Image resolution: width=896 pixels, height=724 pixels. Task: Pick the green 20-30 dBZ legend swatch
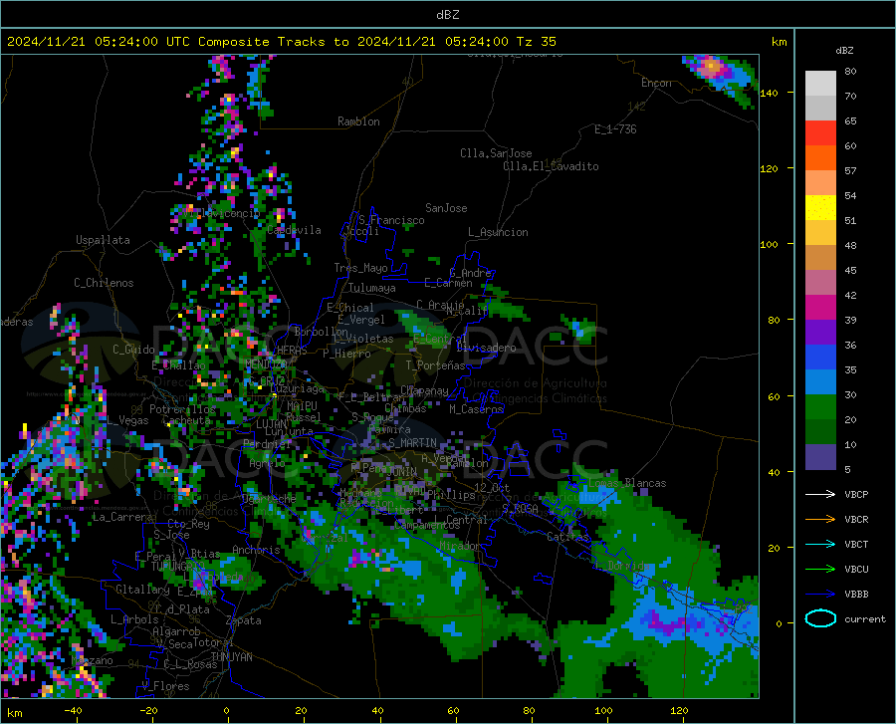[x=820, y=407]
